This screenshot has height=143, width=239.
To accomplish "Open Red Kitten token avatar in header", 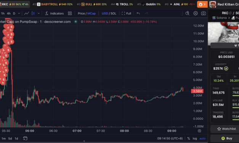I will click(213, 5).
